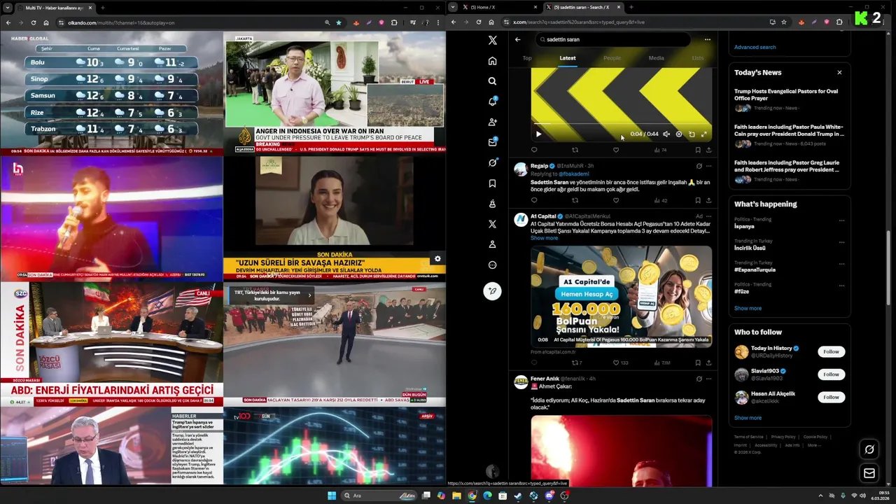The width and height of the screenshot is (896, 504).
Task: Open İspanya trend options menu
Action: pyautogui.click(x=841, y=220)
